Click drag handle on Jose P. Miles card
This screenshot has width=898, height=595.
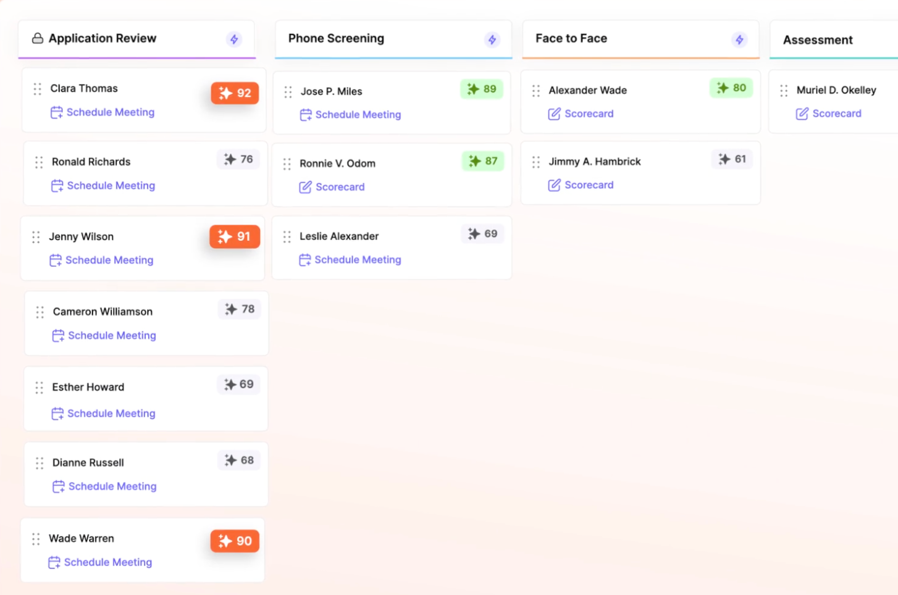(288, 92)
